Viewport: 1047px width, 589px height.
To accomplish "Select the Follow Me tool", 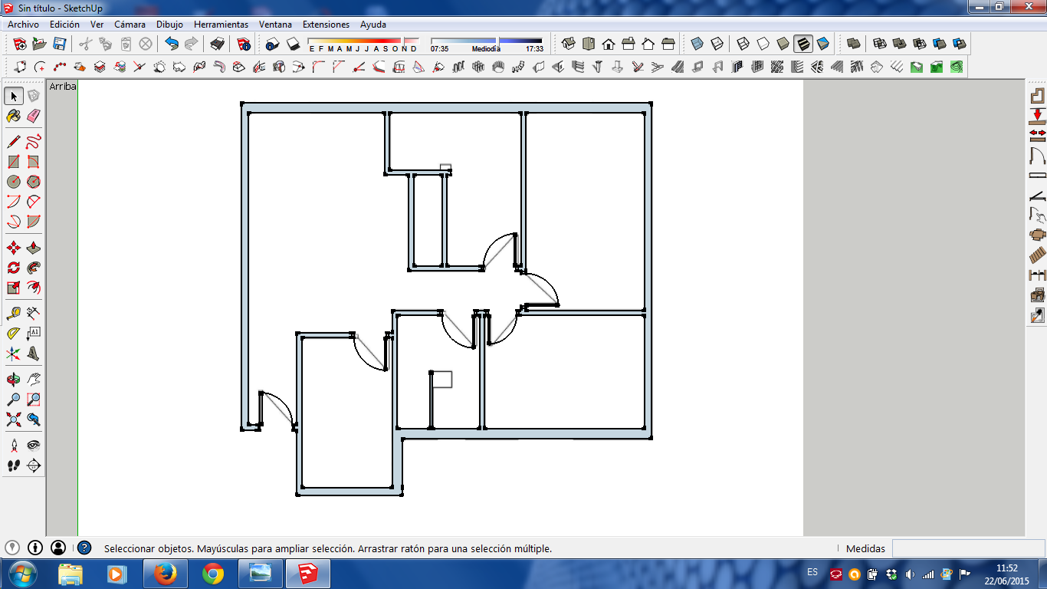I will (x=34, y=268).
